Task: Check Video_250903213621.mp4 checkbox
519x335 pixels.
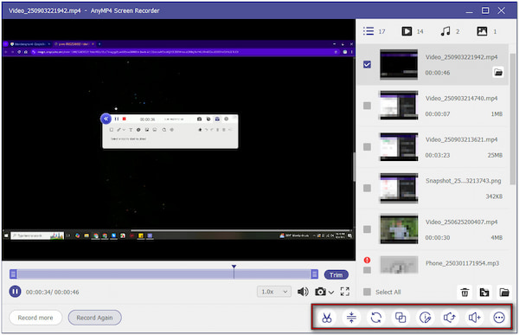Action: 367,147
